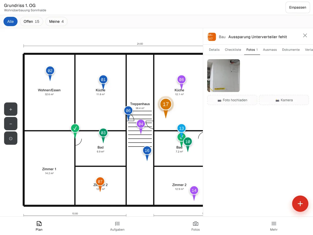Open the Checkliste tab
The image size is (313, 235).
point(233,50)
